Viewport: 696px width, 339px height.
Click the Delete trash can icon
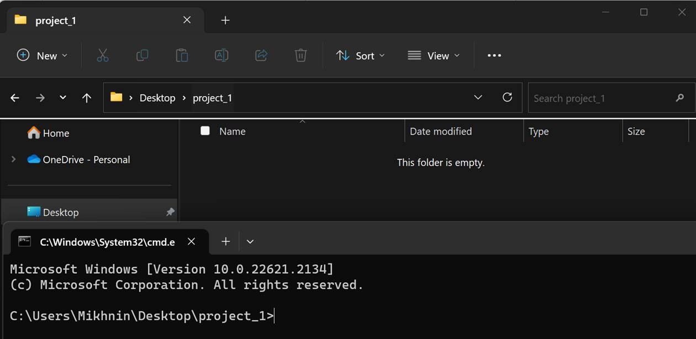300,55
